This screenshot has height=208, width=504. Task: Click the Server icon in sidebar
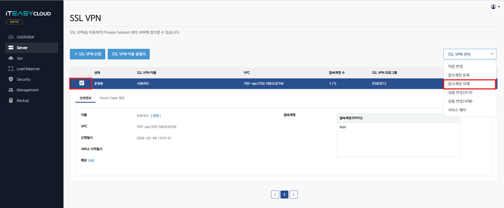tap(11, 48)
